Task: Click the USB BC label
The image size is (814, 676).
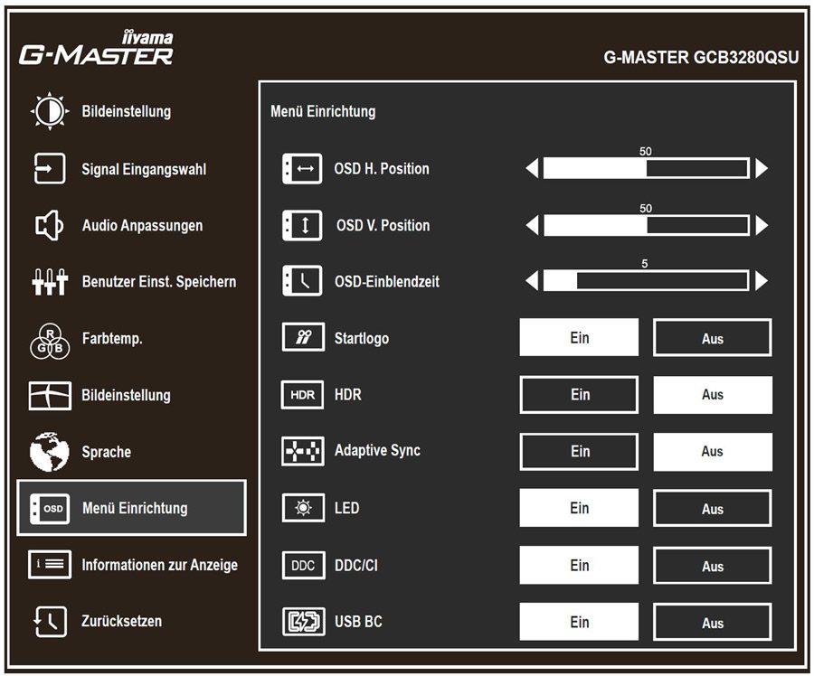Action: pyautogui.click(x=358, y=621)
